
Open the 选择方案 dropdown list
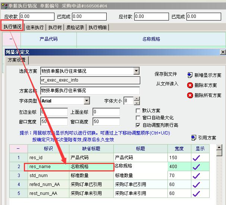point(136,71)
